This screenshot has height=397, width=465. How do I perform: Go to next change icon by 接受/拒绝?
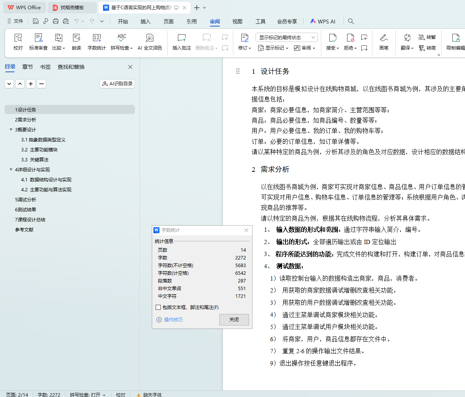click(x=364, y=48)
